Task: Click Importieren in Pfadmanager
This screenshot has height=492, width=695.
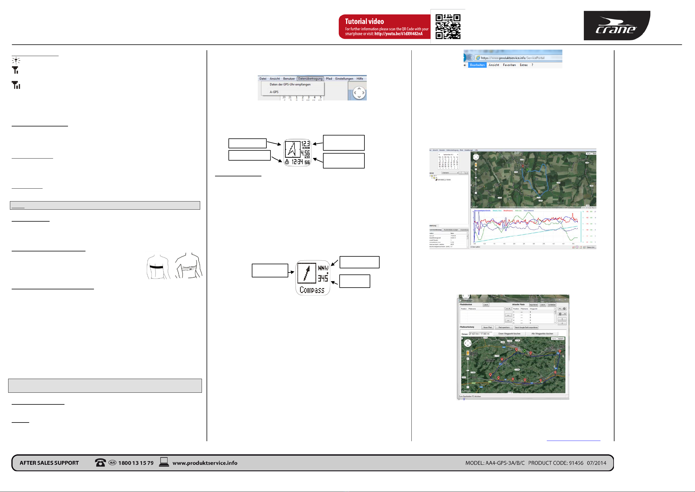Action: (534, 305)
